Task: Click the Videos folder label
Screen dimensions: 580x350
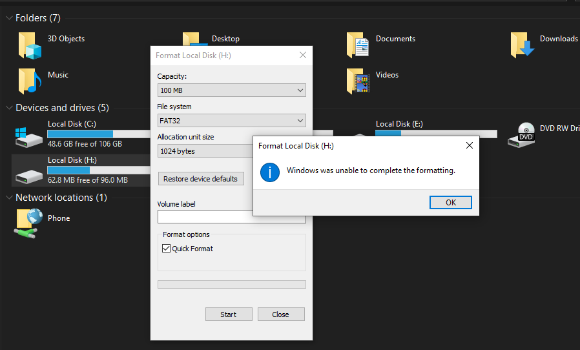Action: coord(387,75)
